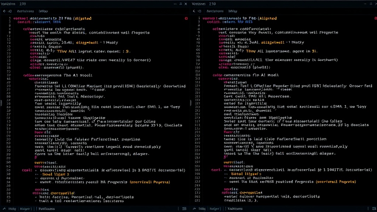Click line number 1 in the right editor
The width and height of the screenshot is (377, 212).
199,18
